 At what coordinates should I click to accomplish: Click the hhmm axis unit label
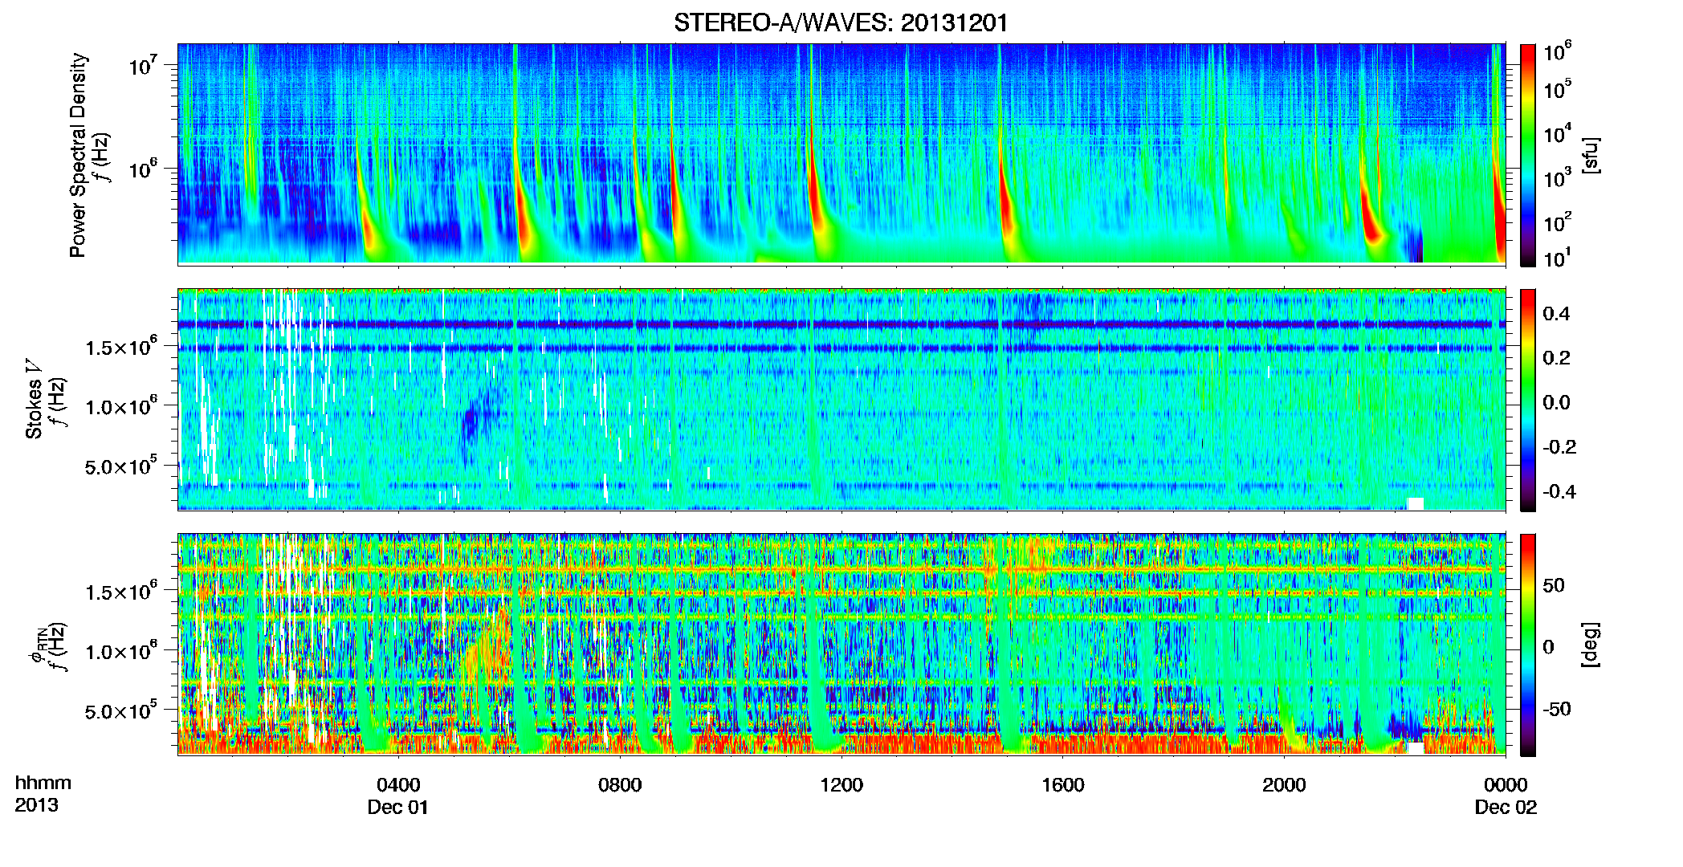[x=43, y=784]
